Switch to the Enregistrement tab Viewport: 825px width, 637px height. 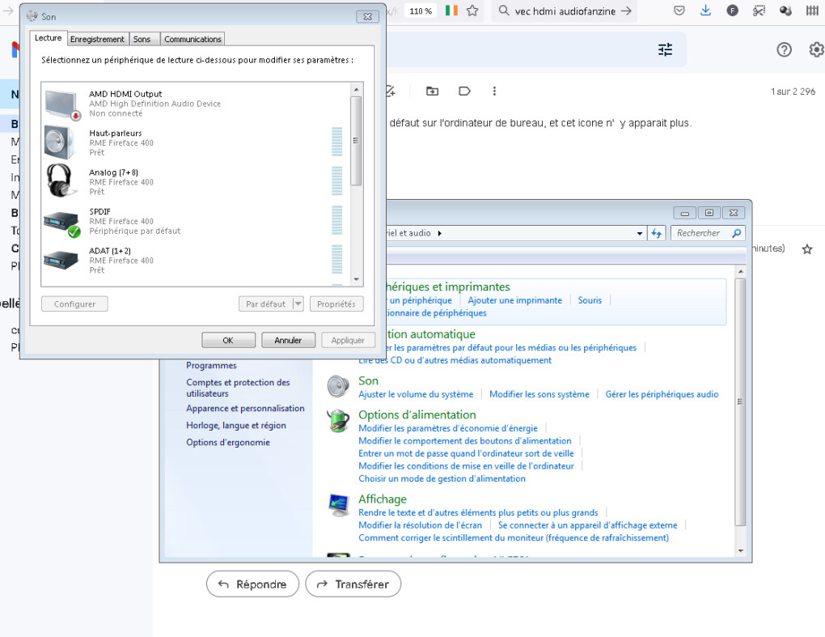[x=97, y=39]
